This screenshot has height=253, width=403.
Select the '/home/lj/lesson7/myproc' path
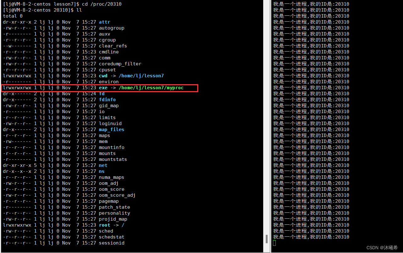pyautogui.click(x=151, y=88)
